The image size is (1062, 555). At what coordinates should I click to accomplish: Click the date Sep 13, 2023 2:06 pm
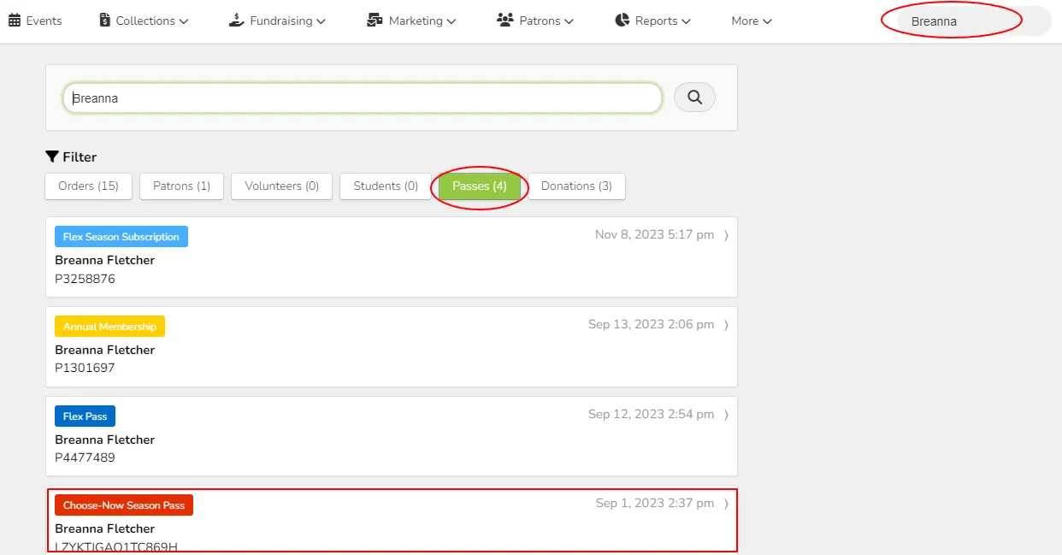point(651,324)
